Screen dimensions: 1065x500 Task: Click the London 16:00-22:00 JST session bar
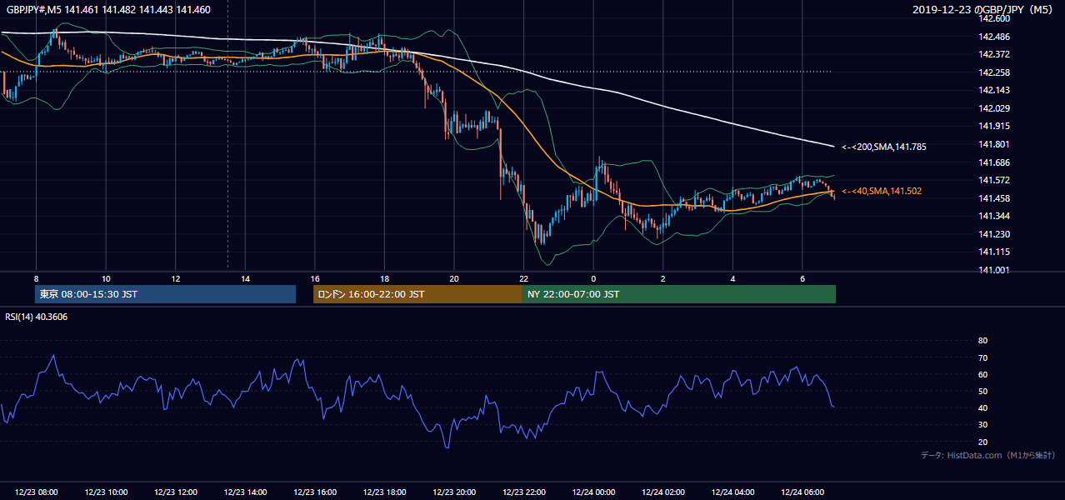tap(417, 294)
